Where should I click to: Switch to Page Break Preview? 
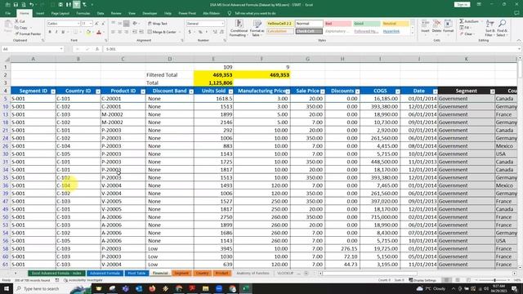click(x=468, y=280)
